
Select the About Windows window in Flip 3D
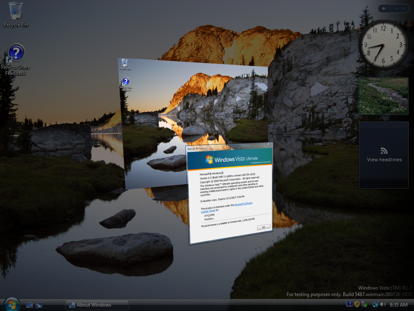(x=230, y=194)
